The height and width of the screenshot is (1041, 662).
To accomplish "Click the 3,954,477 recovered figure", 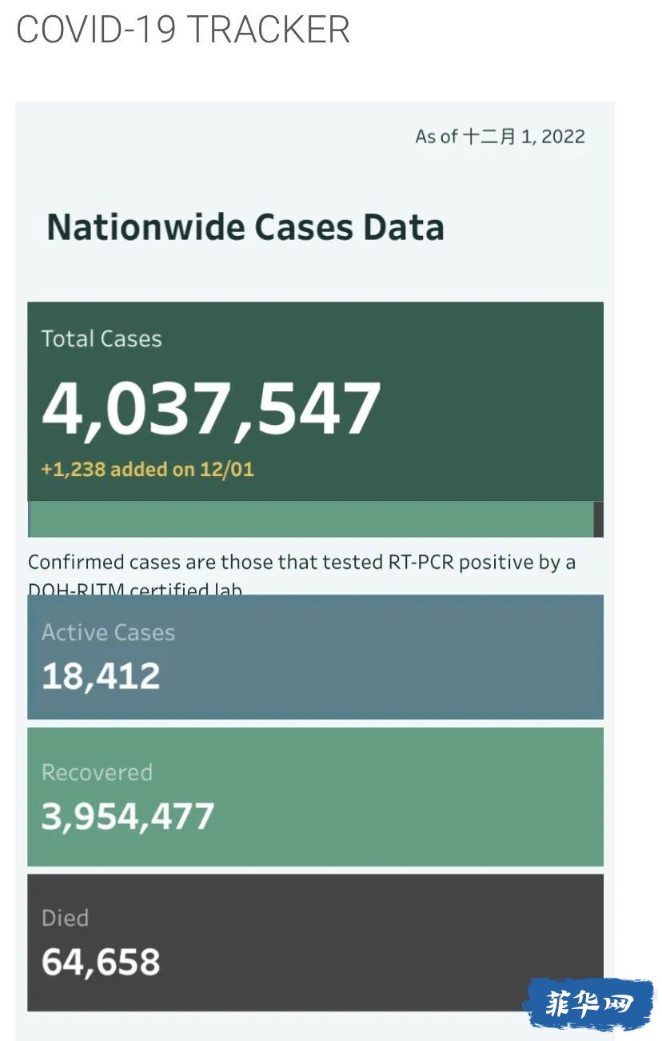I will pos(128,816).
